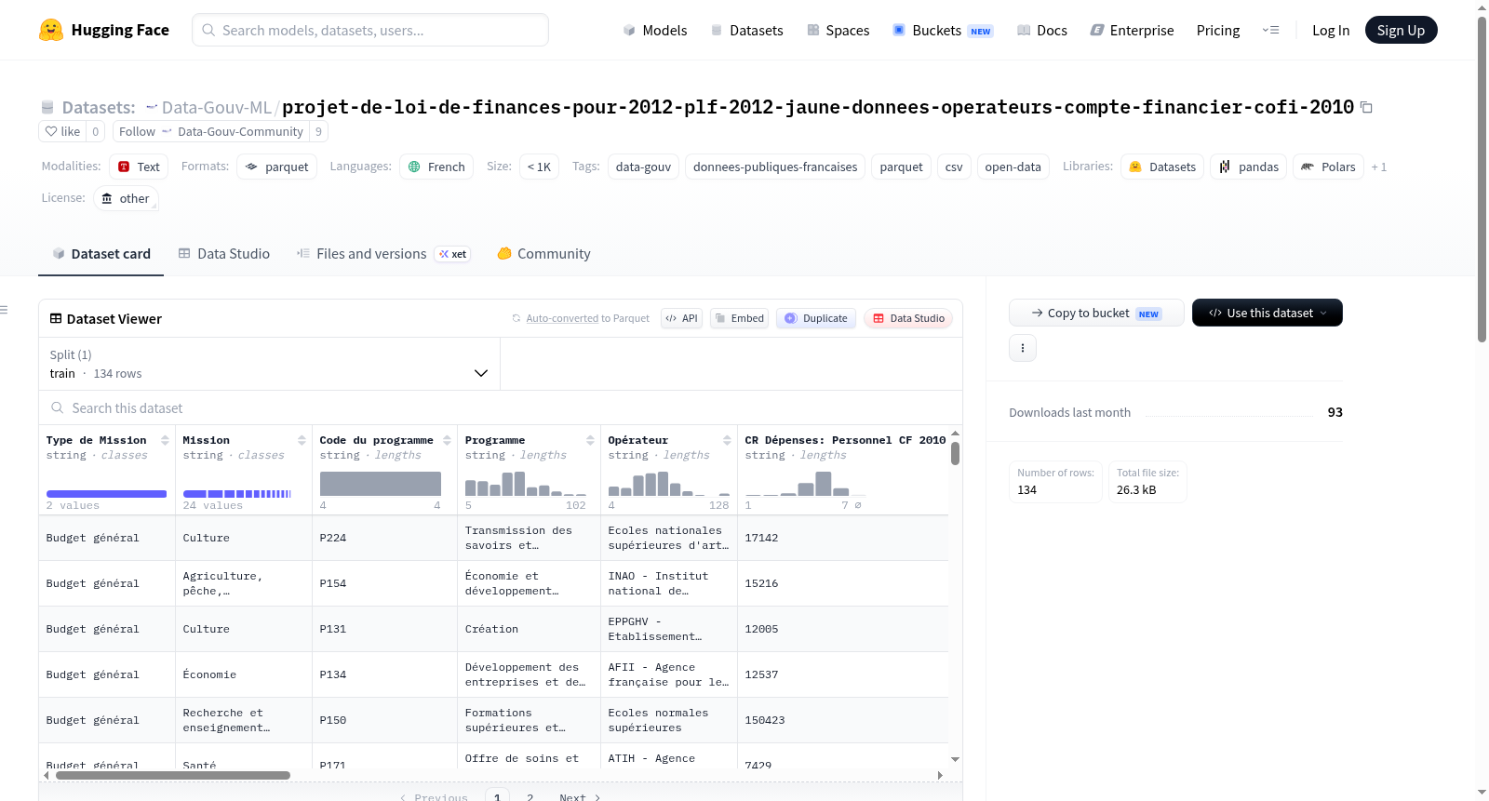
Task: Sort the Programme column
Action: (x=590, y=440)
